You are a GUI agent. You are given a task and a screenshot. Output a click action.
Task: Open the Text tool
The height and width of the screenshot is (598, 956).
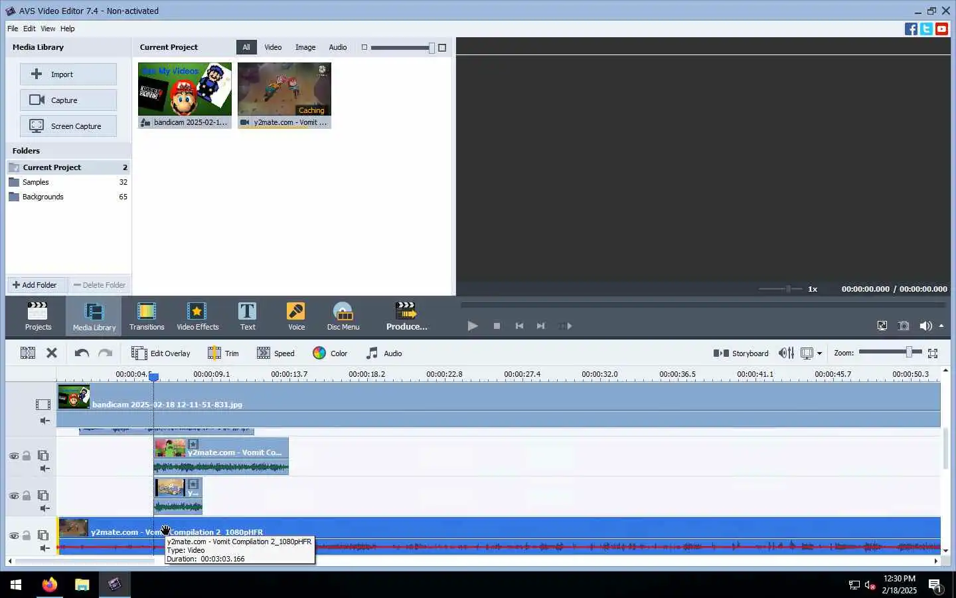(x=248, y=316)
